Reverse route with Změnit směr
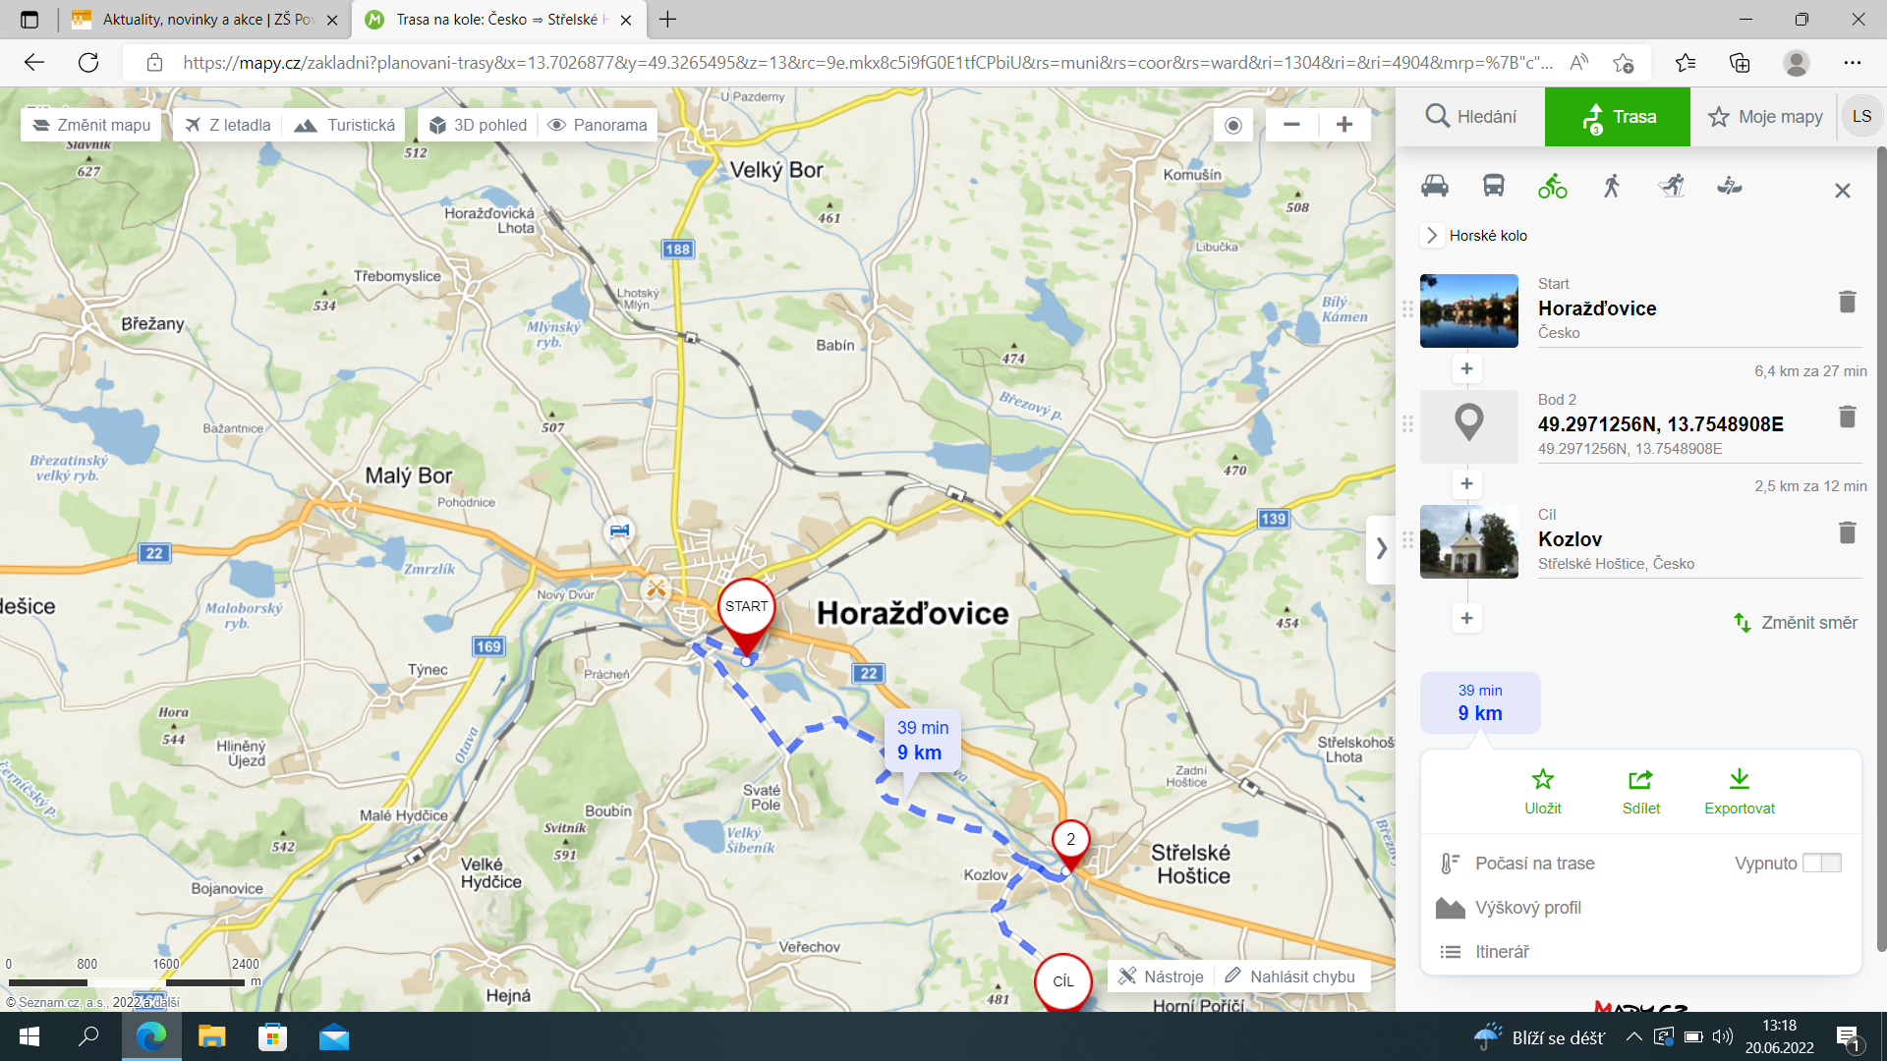 click(x=1796, y=623)
